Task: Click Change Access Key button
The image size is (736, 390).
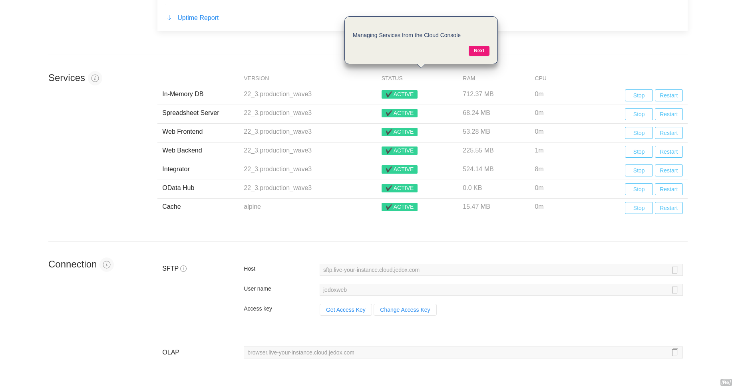Action: pyautogui.click(x=405, y=310)
